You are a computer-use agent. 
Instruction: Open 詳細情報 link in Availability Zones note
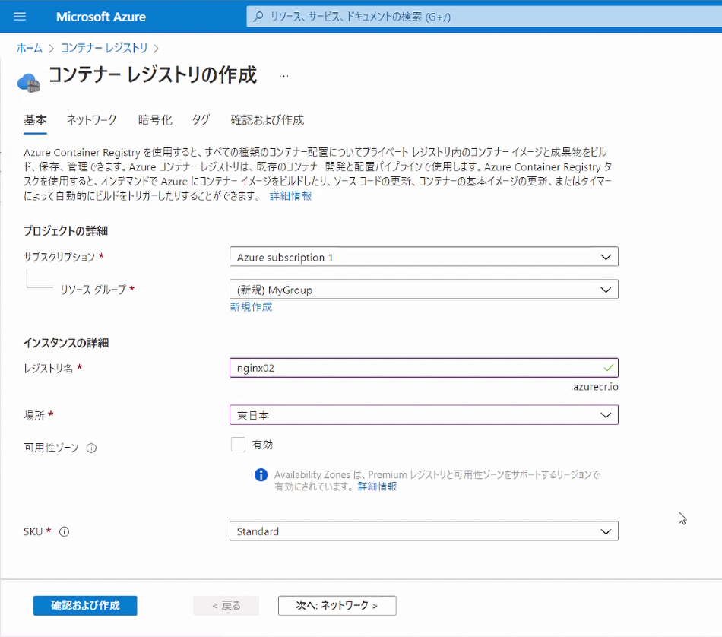coord(377,486)
